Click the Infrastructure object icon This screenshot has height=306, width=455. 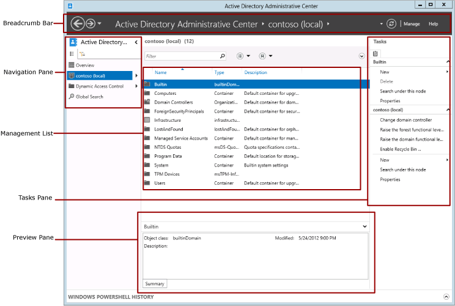pos(147,120)
